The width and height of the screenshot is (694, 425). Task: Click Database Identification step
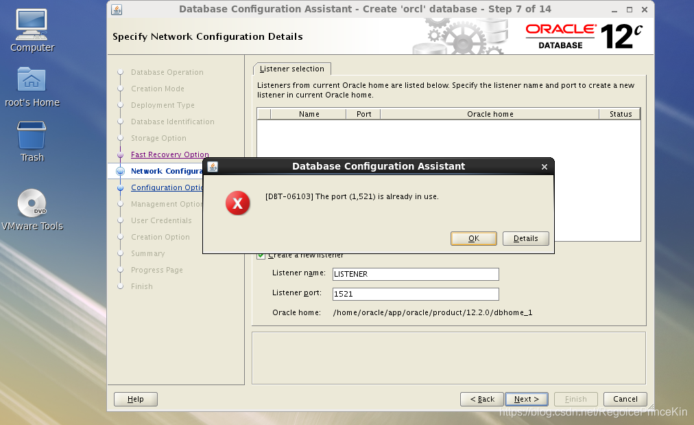coord(173,122)
